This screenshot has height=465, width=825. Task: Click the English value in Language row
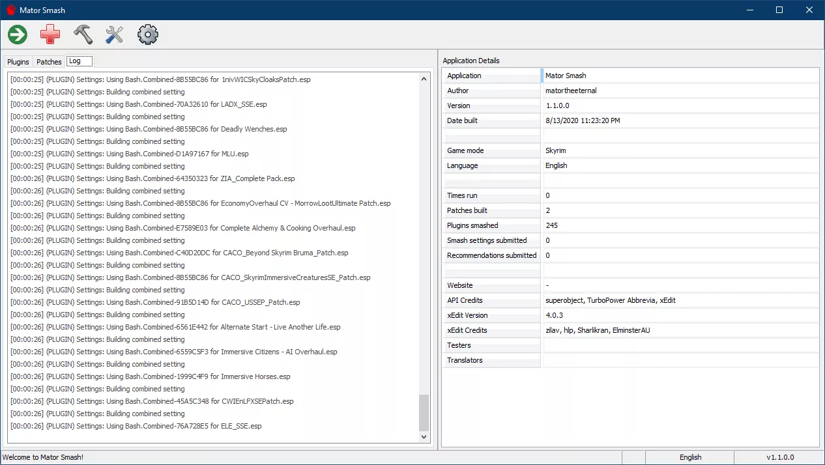pos(557,165)
